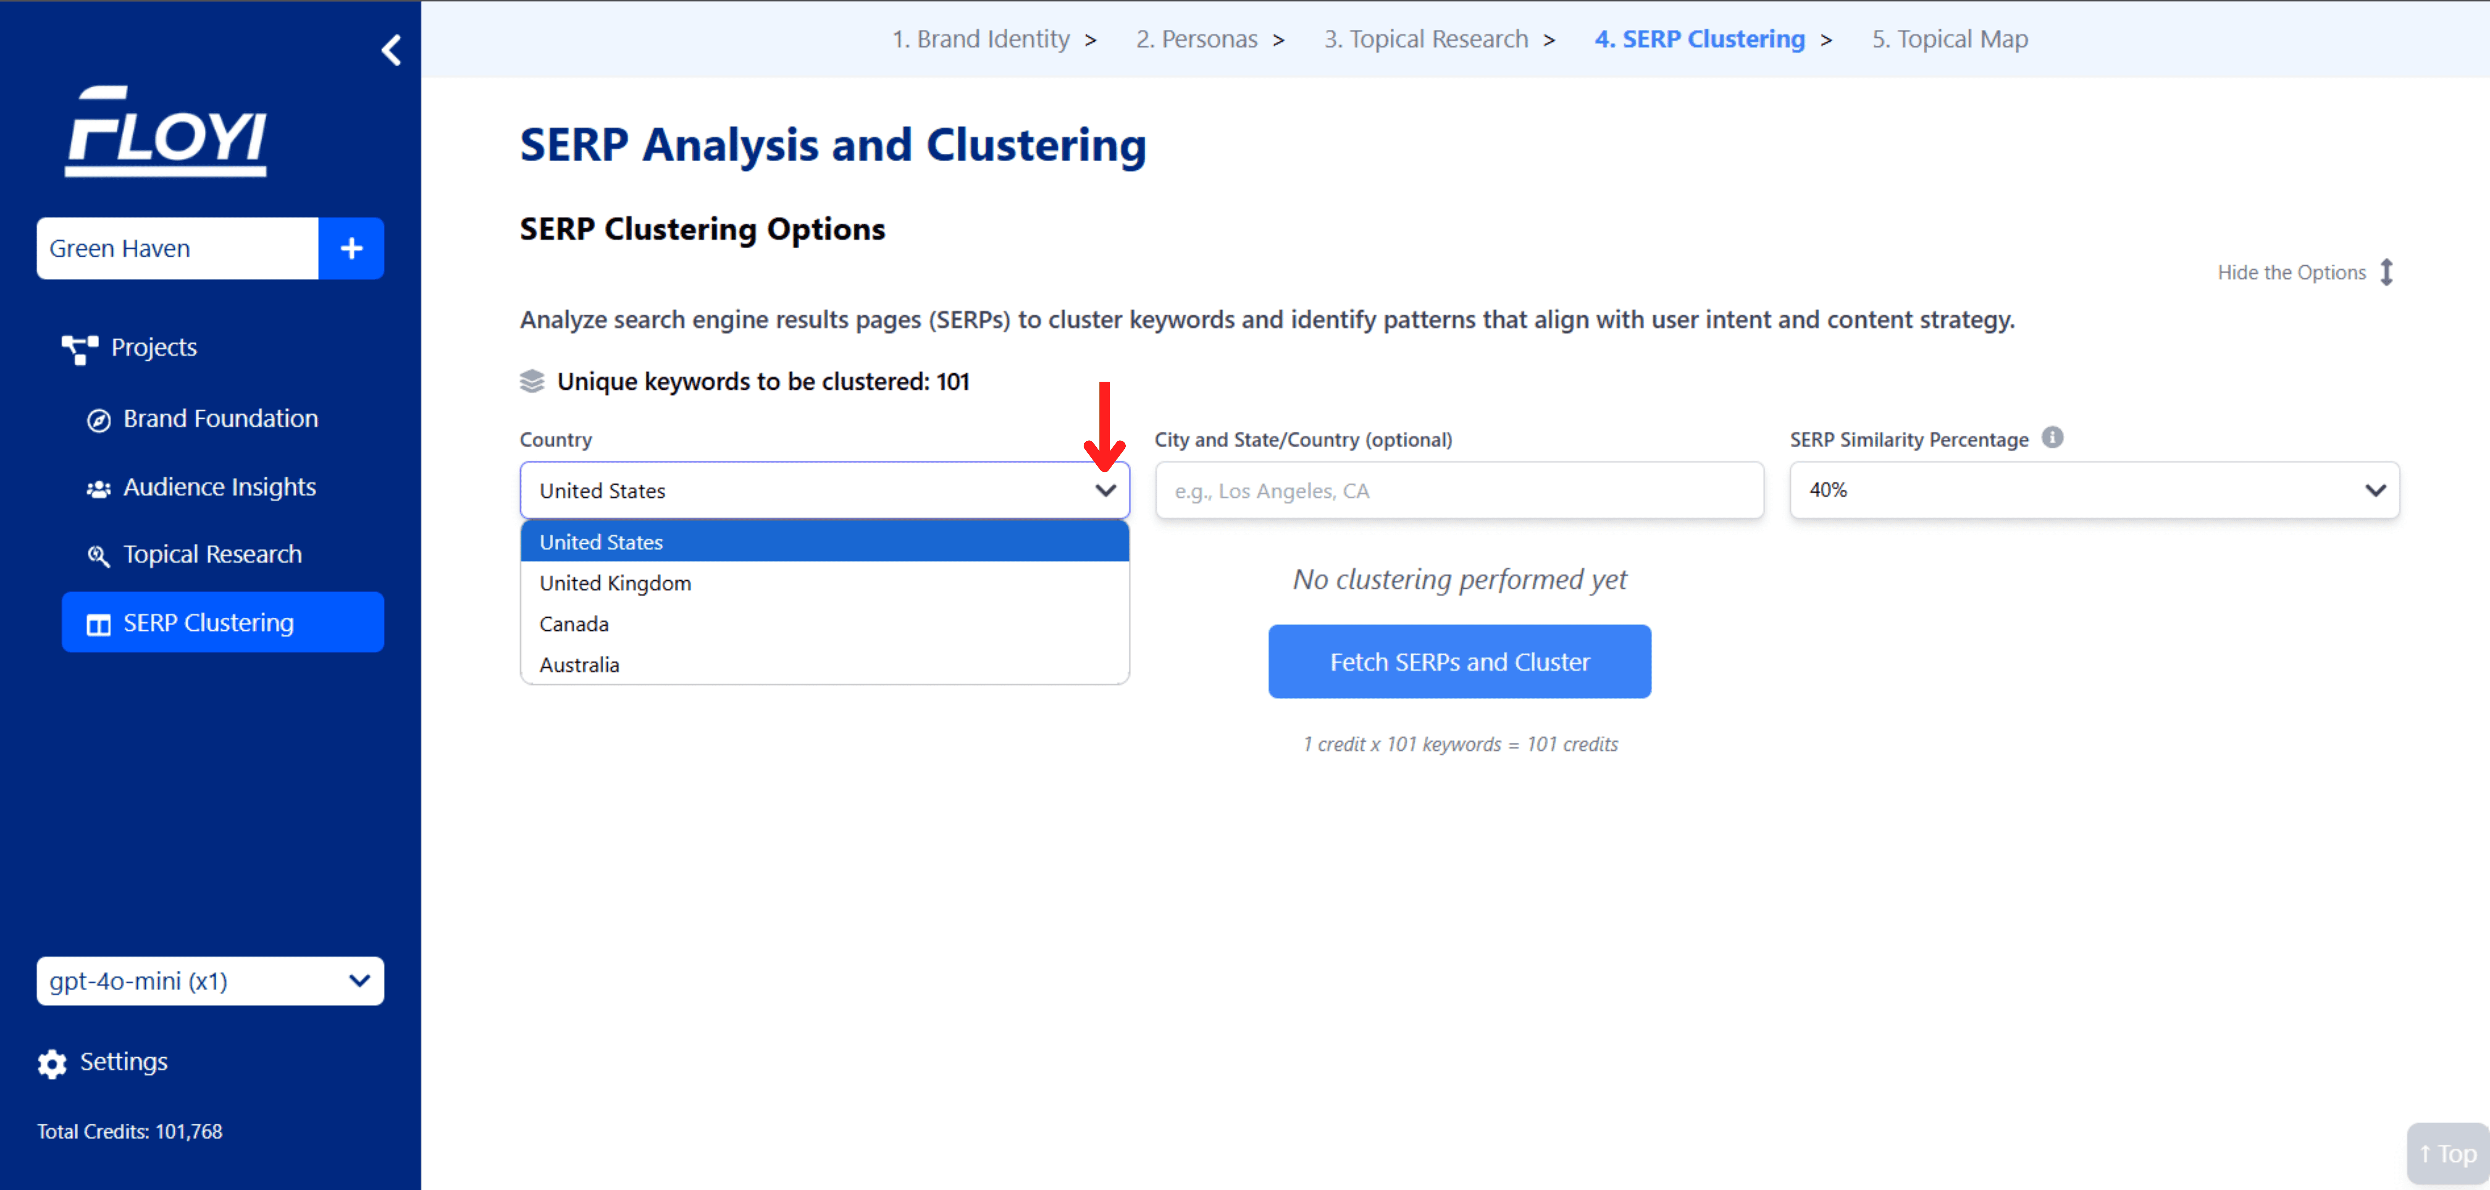
Task: Choose United Kingdom from the country list
Action: pos(825,583)
